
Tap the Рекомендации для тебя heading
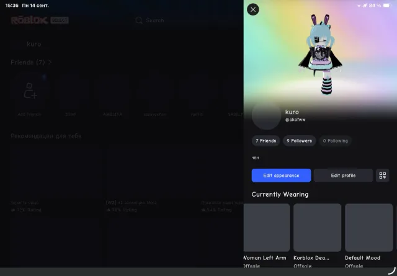46,136
